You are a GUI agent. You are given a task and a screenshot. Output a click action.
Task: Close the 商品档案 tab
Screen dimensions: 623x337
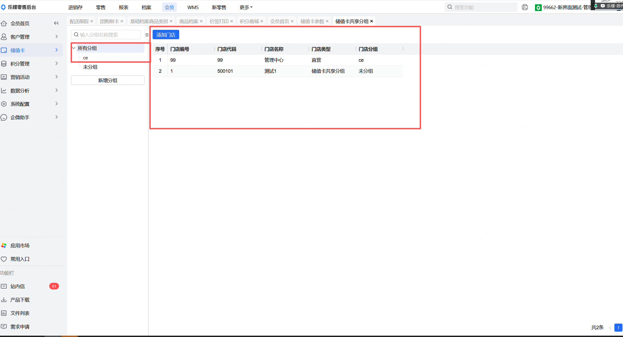[201, 21]
